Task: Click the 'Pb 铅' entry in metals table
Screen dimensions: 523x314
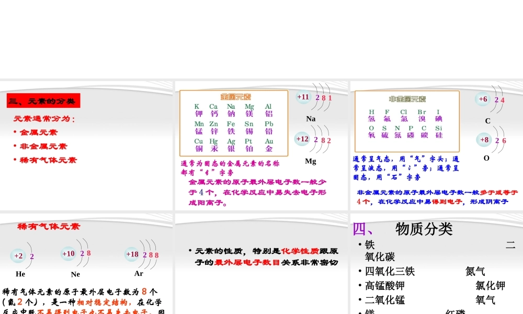Action: click(269, 128)
